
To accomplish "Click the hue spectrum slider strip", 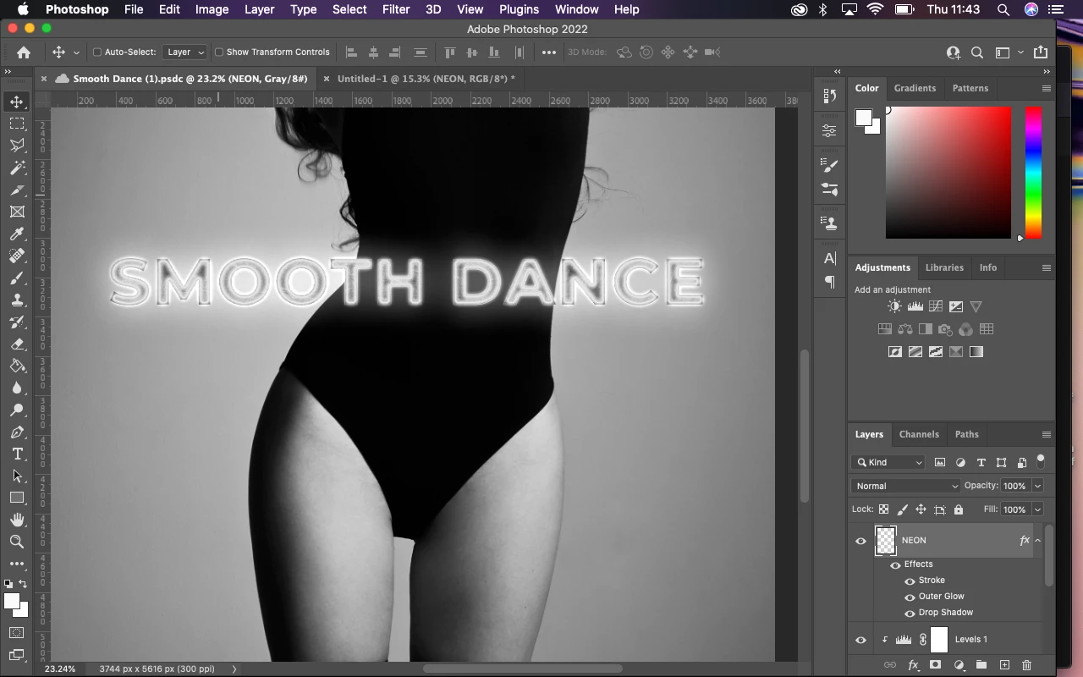I will pyautogui.click(x=1033, y=172).
